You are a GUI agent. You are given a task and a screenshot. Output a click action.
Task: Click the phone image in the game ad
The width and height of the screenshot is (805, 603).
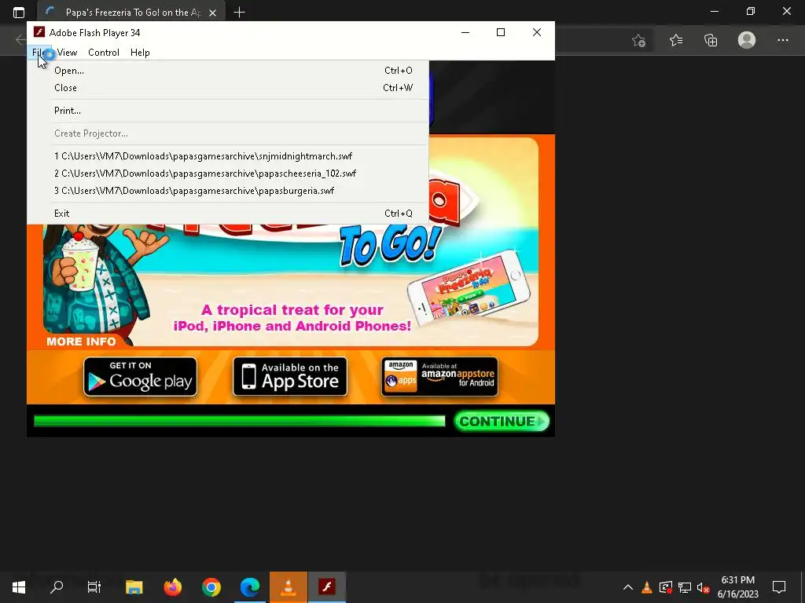[x=469, y=287]
